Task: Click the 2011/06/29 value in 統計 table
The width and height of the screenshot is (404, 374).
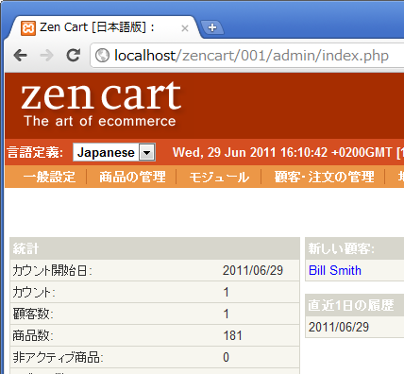Action: click(253, 270)
